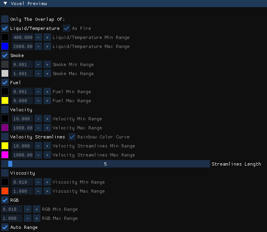The height and width of the screenshot is (232, 267).
Task: Toggle the Smoke checkbox off
Action: pyautogui.click(x=5, y=55)
